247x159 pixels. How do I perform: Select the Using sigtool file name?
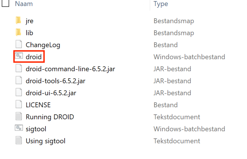45,141
